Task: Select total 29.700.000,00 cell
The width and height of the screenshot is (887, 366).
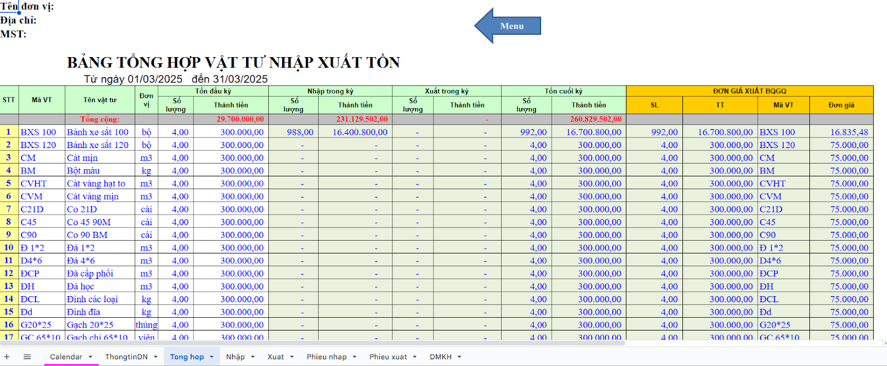Action: [231, 119]
